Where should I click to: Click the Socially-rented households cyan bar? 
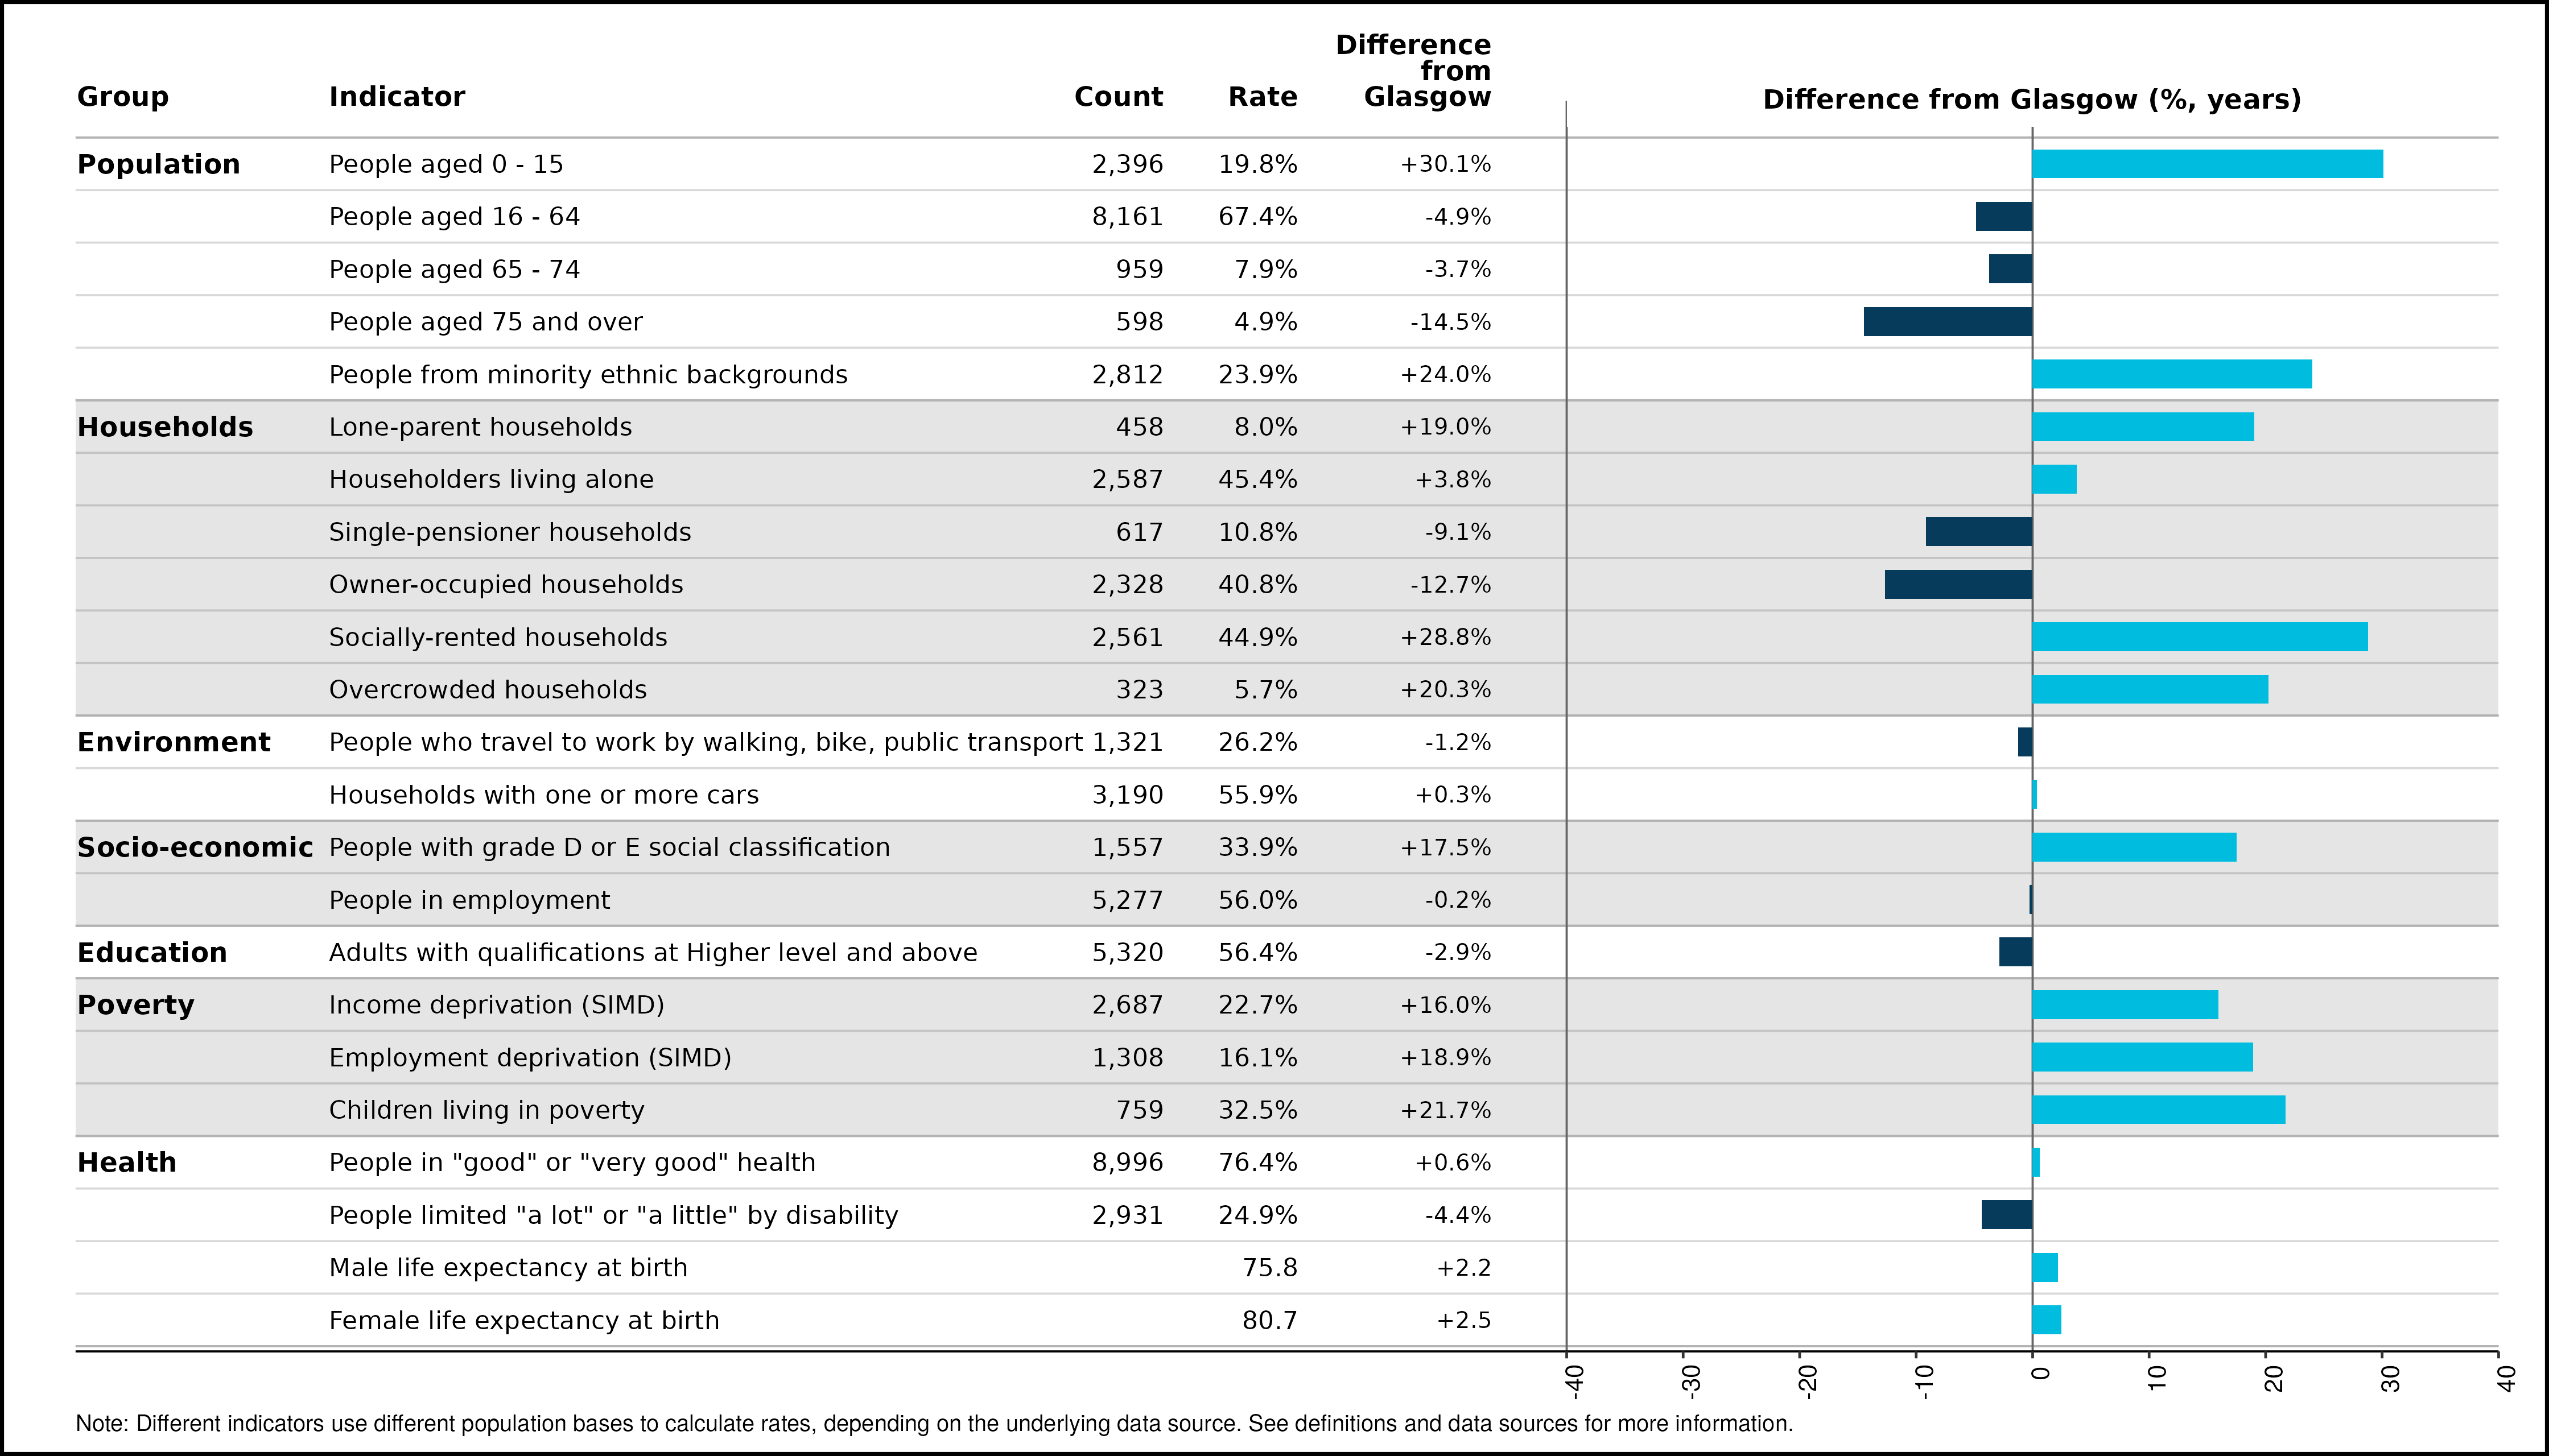pos(2200,637)
